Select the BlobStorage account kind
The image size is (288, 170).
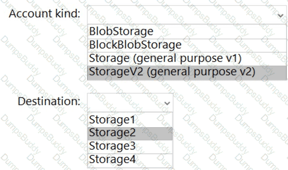[187, 31]
